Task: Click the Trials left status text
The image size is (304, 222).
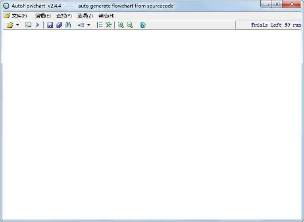Action: tap(275, 25)
